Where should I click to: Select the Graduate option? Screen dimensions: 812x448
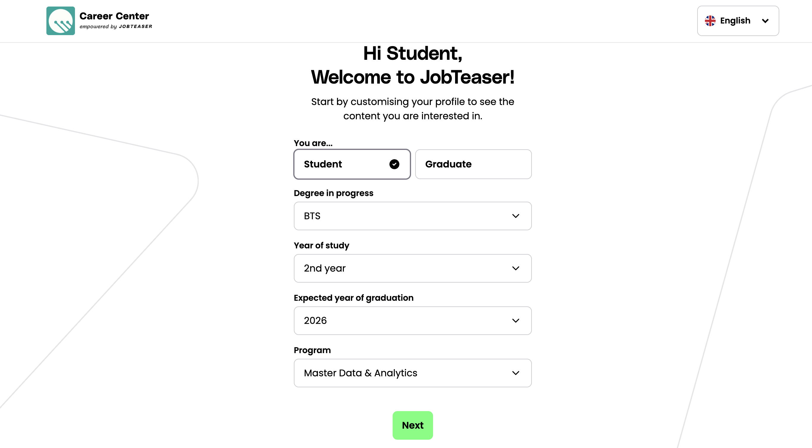(x=473, y=164)
